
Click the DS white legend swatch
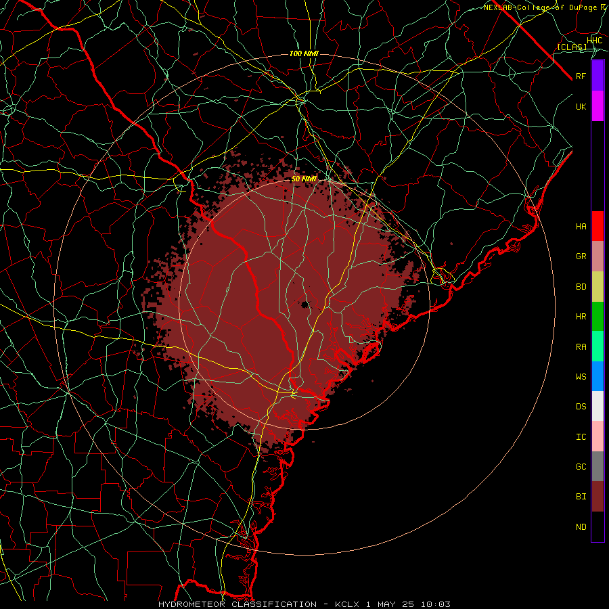click(x=597, y=406)
